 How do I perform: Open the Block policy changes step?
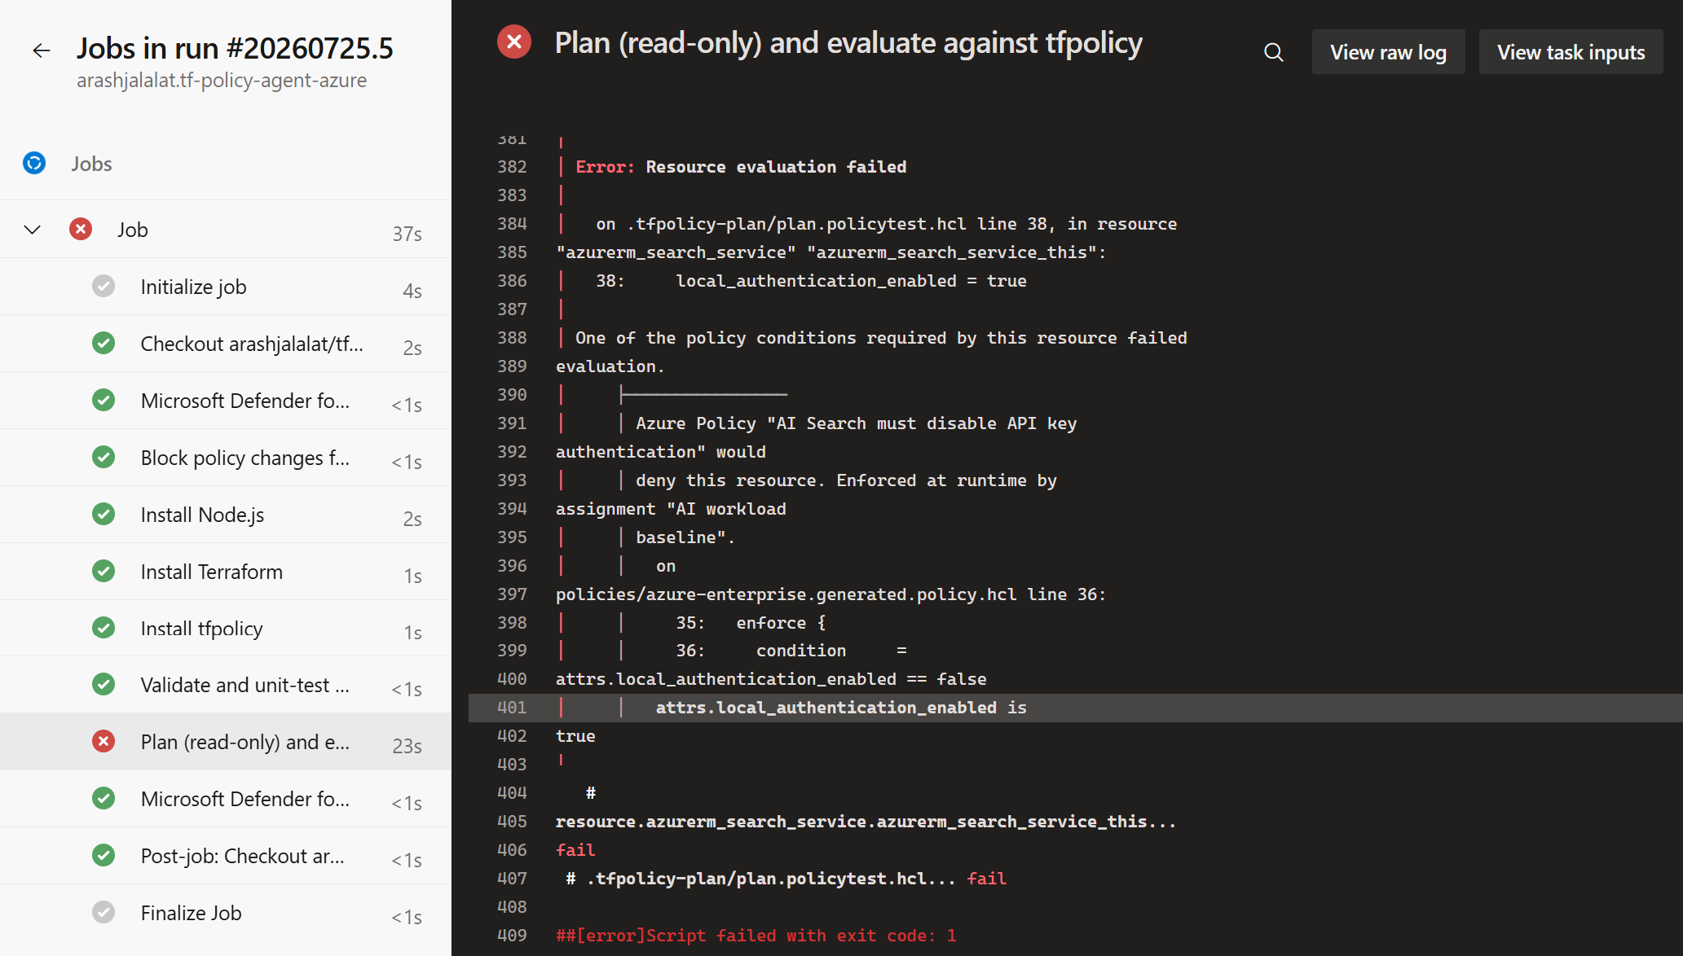point(226,458)
